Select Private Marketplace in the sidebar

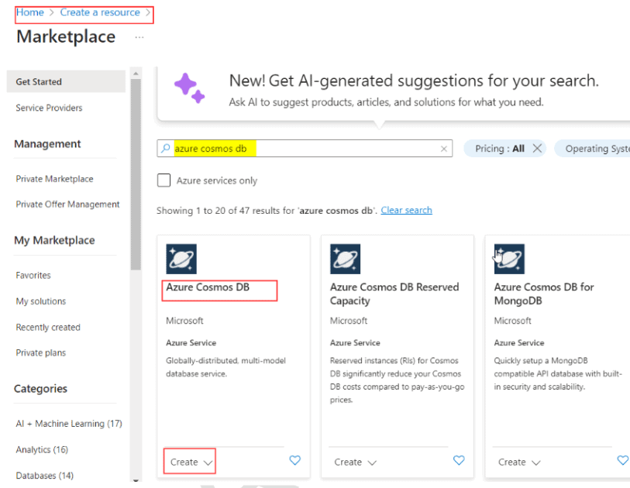coord(54,179)
